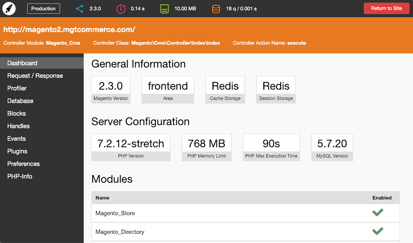Click the execute action name text
413x243 pixels.
[x=296, y=43]
